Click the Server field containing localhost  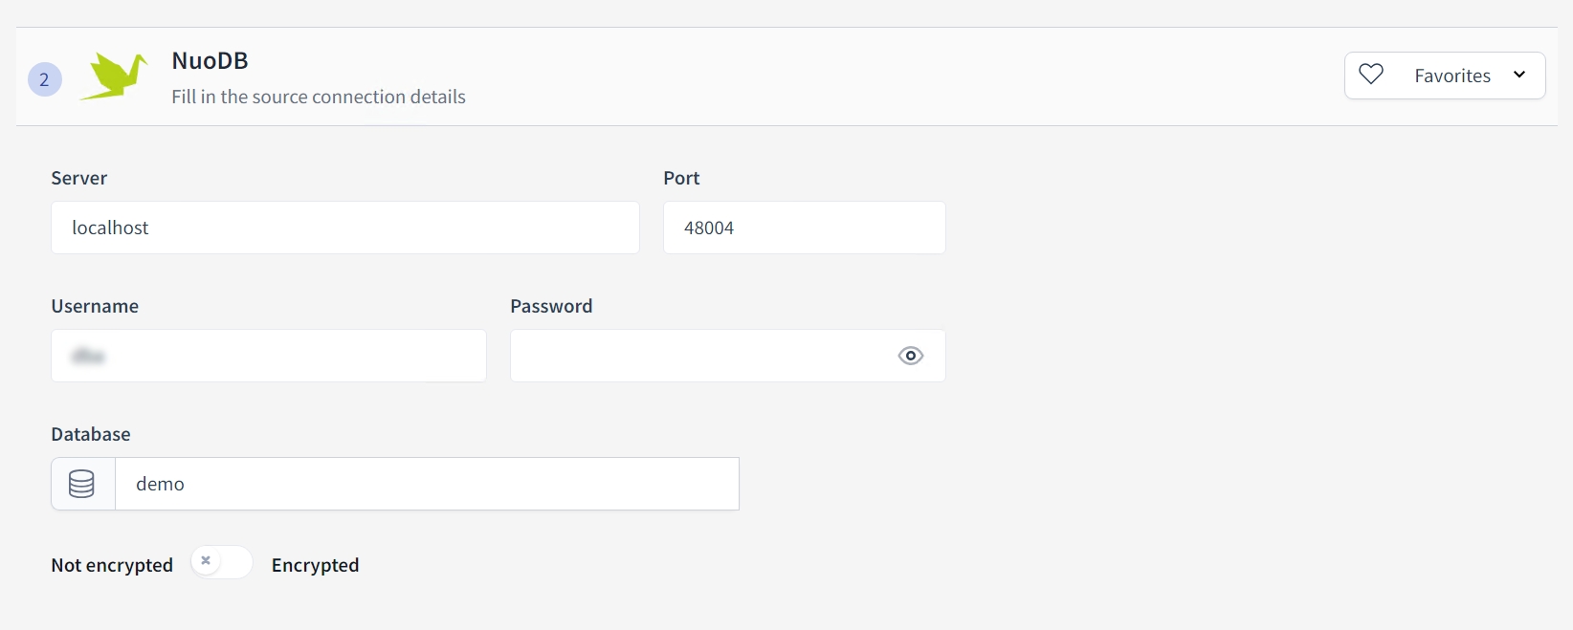pos(344,228)
